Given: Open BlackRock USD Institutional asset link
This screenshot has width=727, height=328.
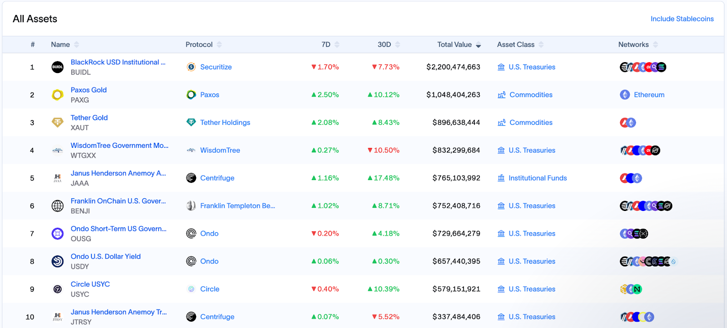Looking at the screenshot, I should pyautogui.click(x=118, y=62).
